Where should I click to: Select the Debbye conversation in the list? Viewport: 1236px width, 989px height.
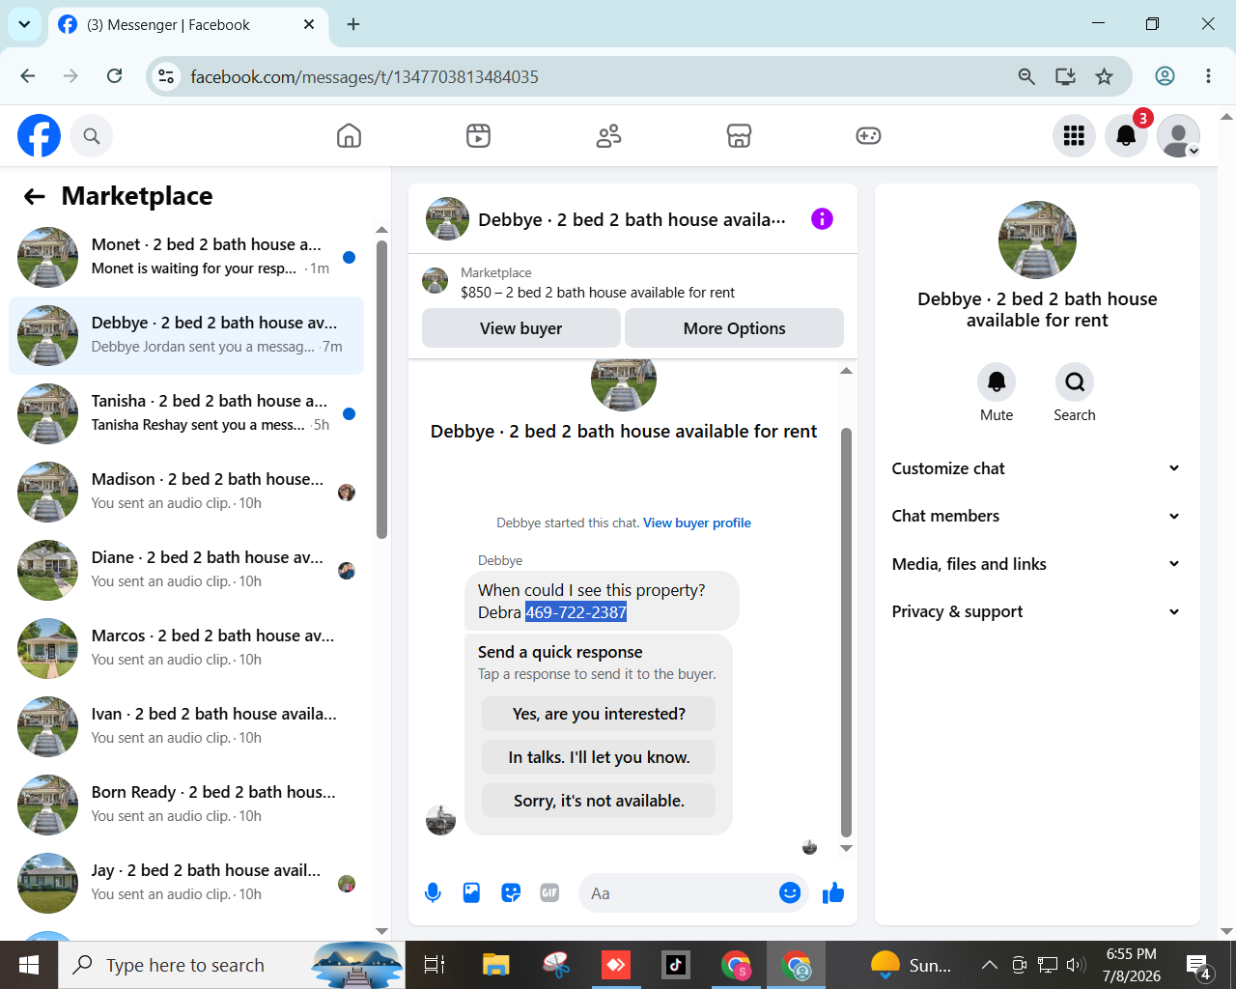[x=186, y=335]
